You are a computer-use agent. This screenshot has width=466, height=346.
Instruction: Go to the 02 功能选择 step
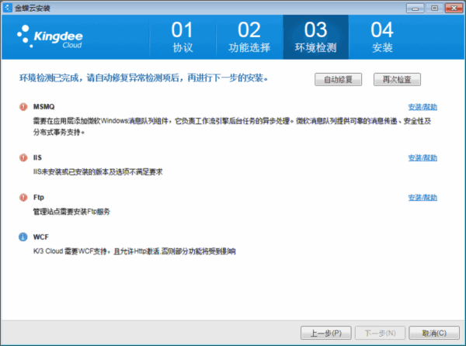click(x=249, y=38)
